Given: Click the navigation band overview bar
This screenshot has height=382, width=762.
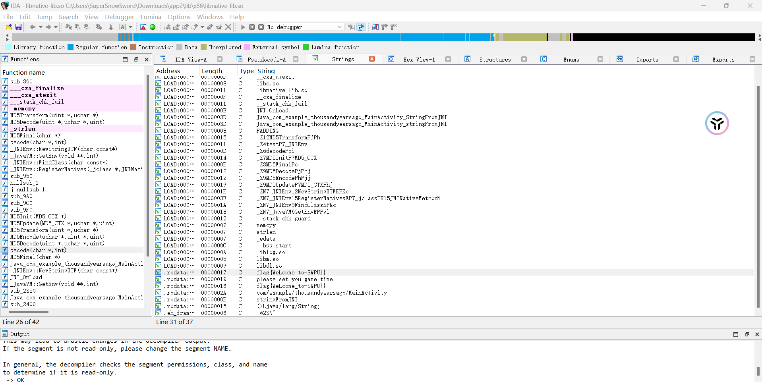Looking at the screenshot, I should pyautogui.click(x=383, y=37).
